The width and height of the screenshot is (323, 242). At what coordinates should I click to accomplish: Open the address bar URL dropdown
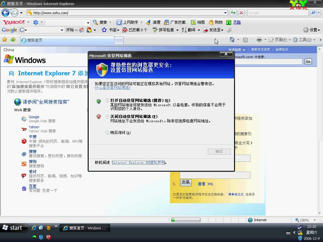tap(225, 13)
